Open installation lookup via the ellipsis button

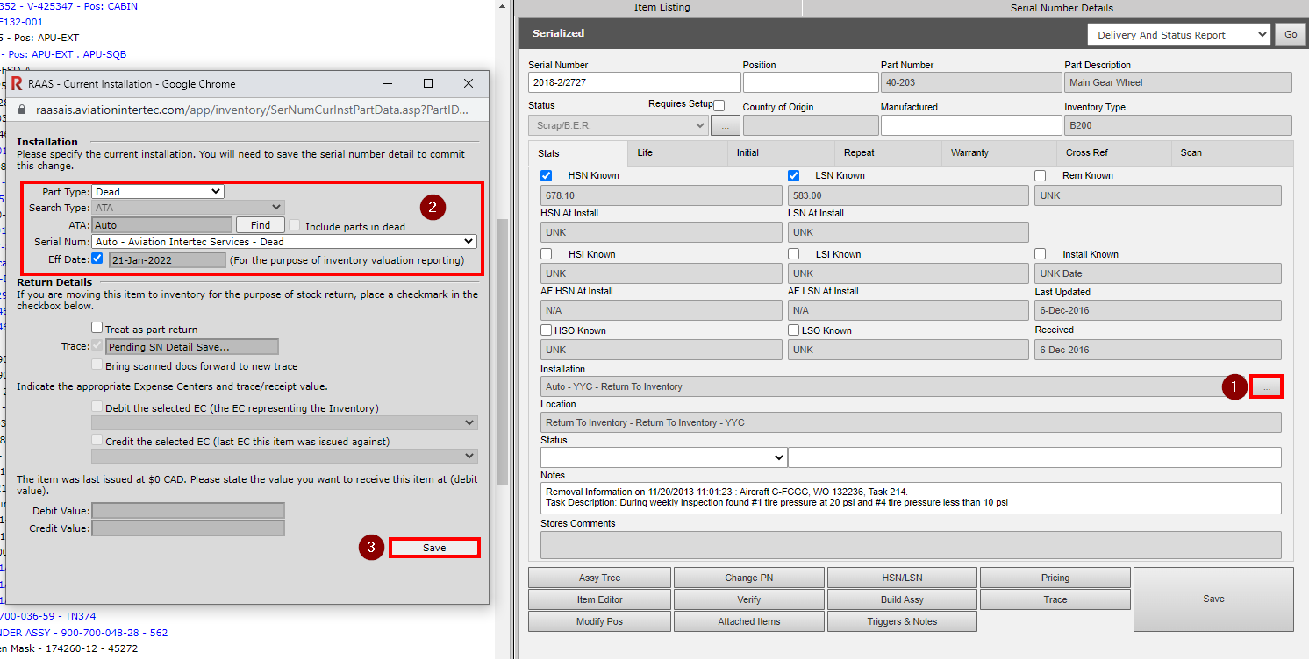[x=1266, y=386]
